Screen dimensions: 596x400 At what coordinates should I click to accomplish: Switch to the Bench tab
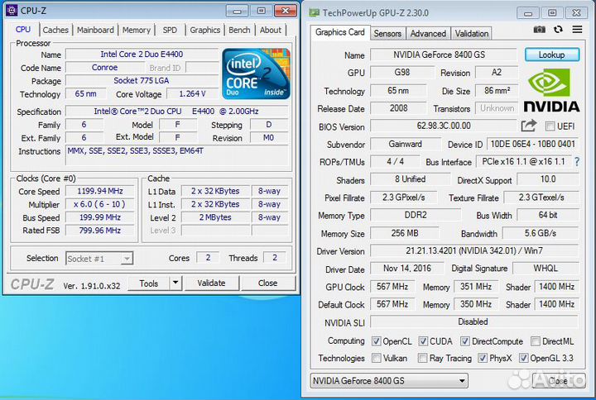[x=239, y=30]
